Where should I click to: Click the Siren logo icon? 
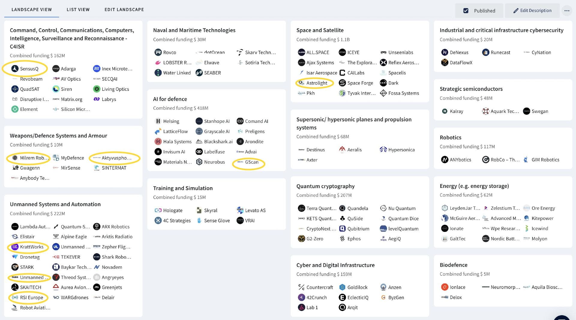(x=56, y=89)
